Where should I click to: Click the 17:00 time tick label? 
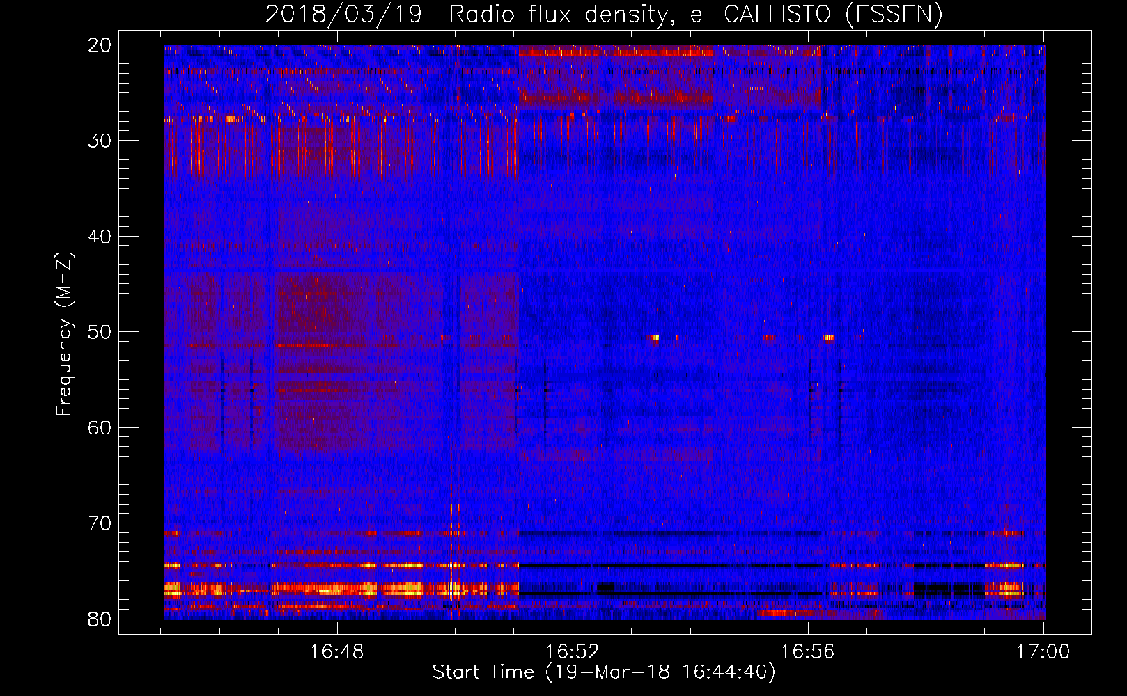click(1043, 652)
